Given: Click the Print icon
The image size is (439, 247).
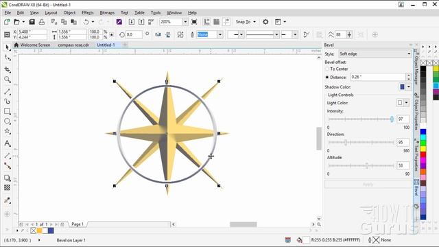Looking at the screenshot, I should tap(42, 22).
